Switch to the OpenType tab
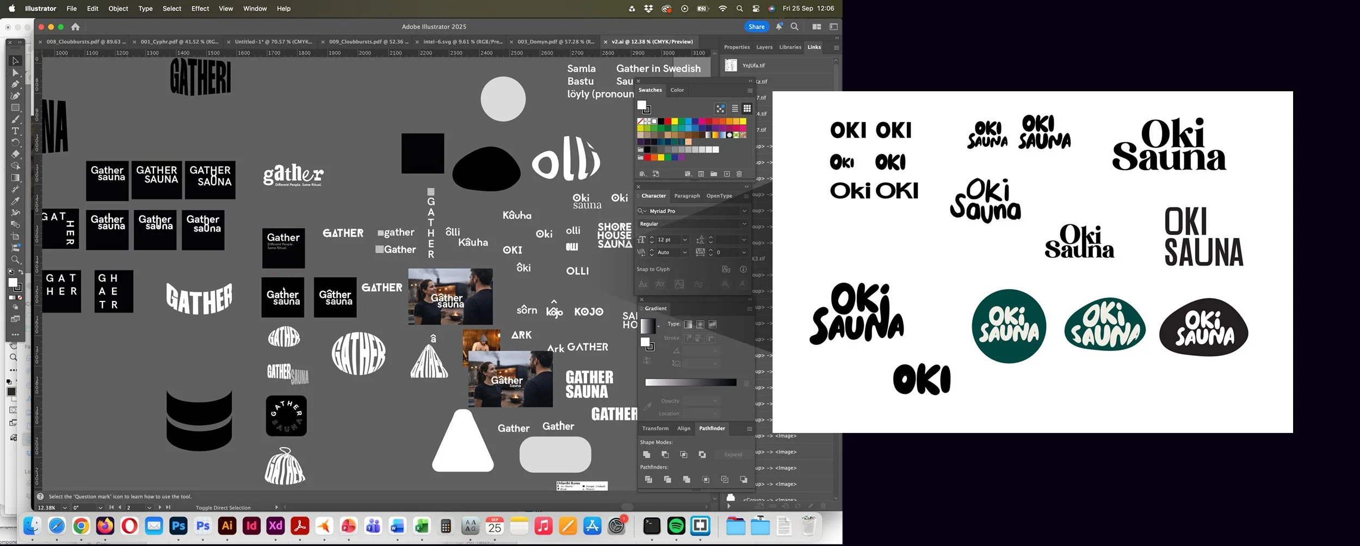 [x=719, y=196]
